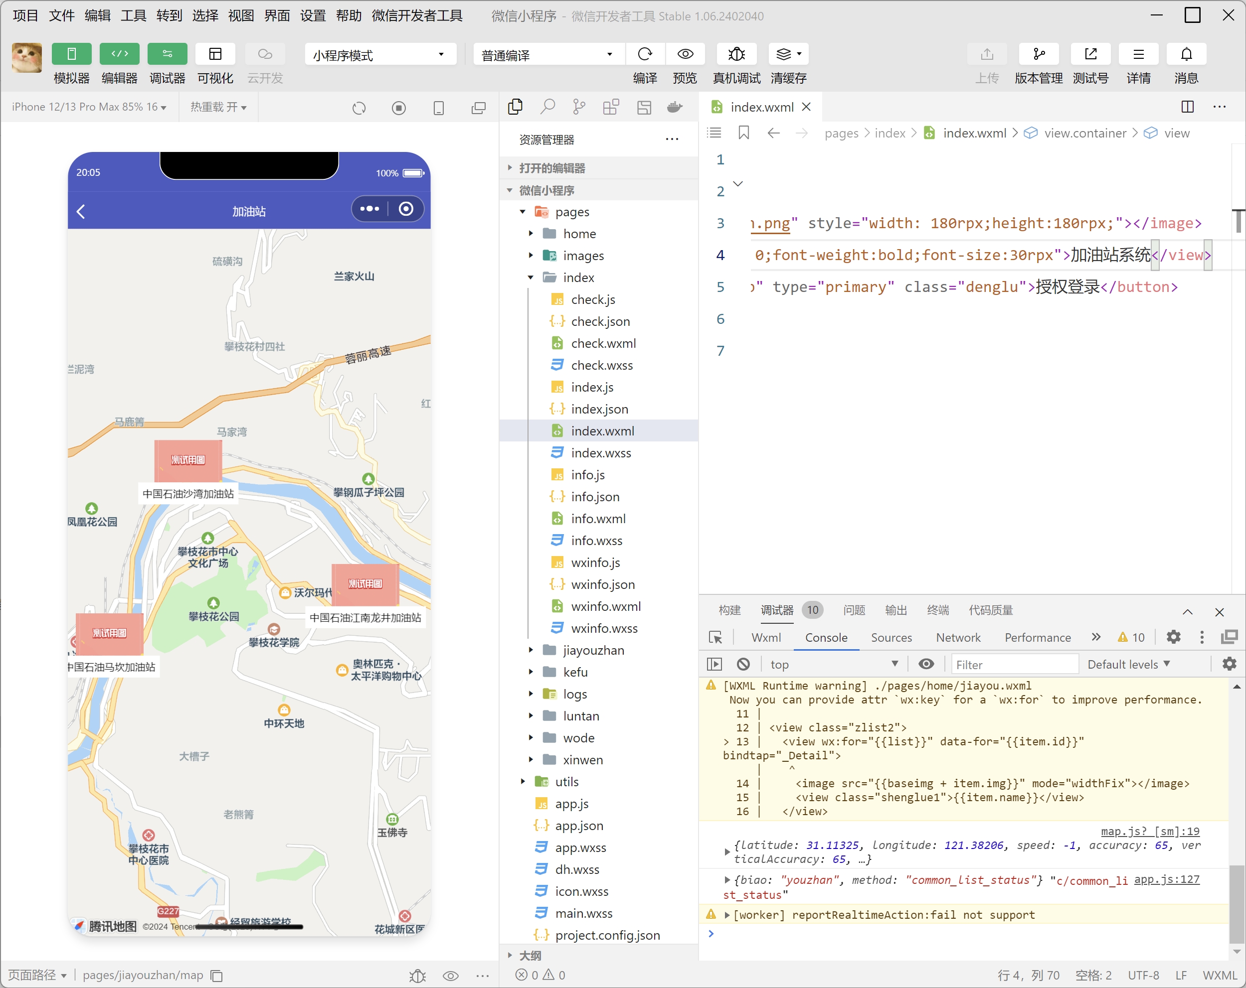Open the 设置 menu
The width and height of the screenshot is (1246, 988).
(313, 15)
